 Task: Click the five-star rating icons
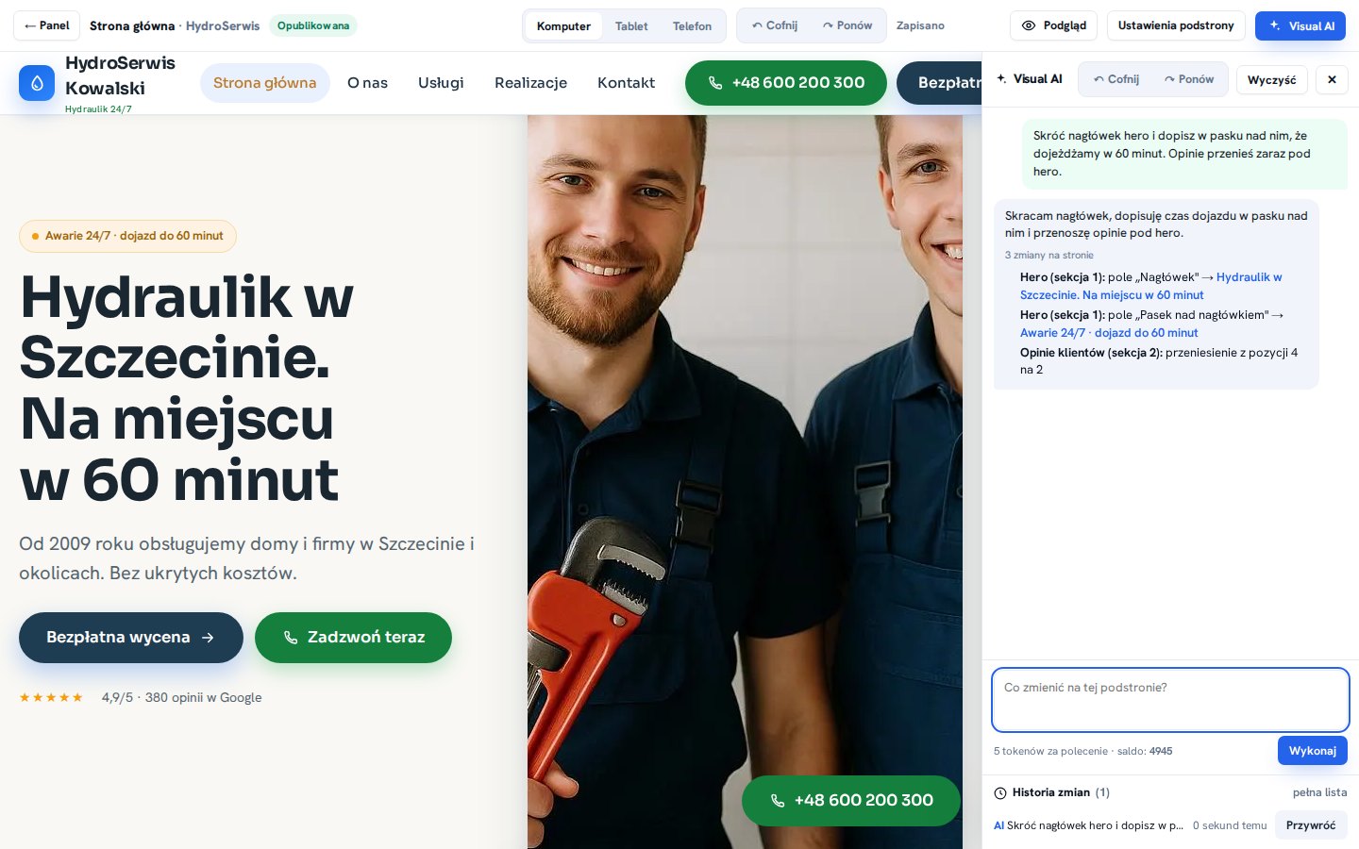[51, 697]
